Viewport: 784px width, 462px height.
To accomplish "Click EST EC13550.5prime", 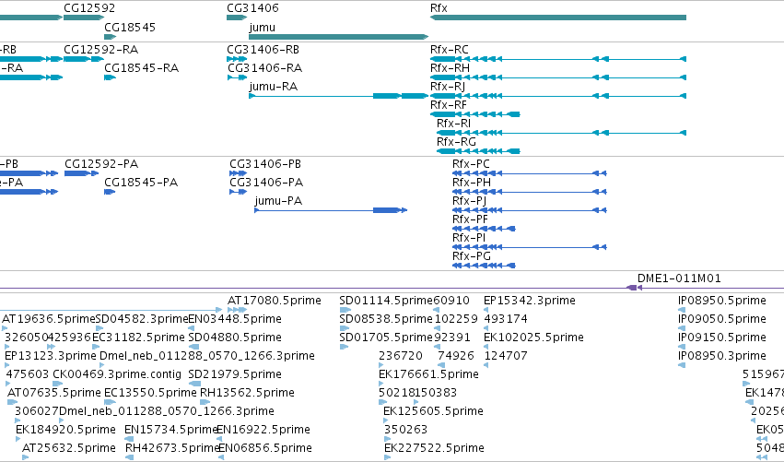I will [x=150, y=393].
